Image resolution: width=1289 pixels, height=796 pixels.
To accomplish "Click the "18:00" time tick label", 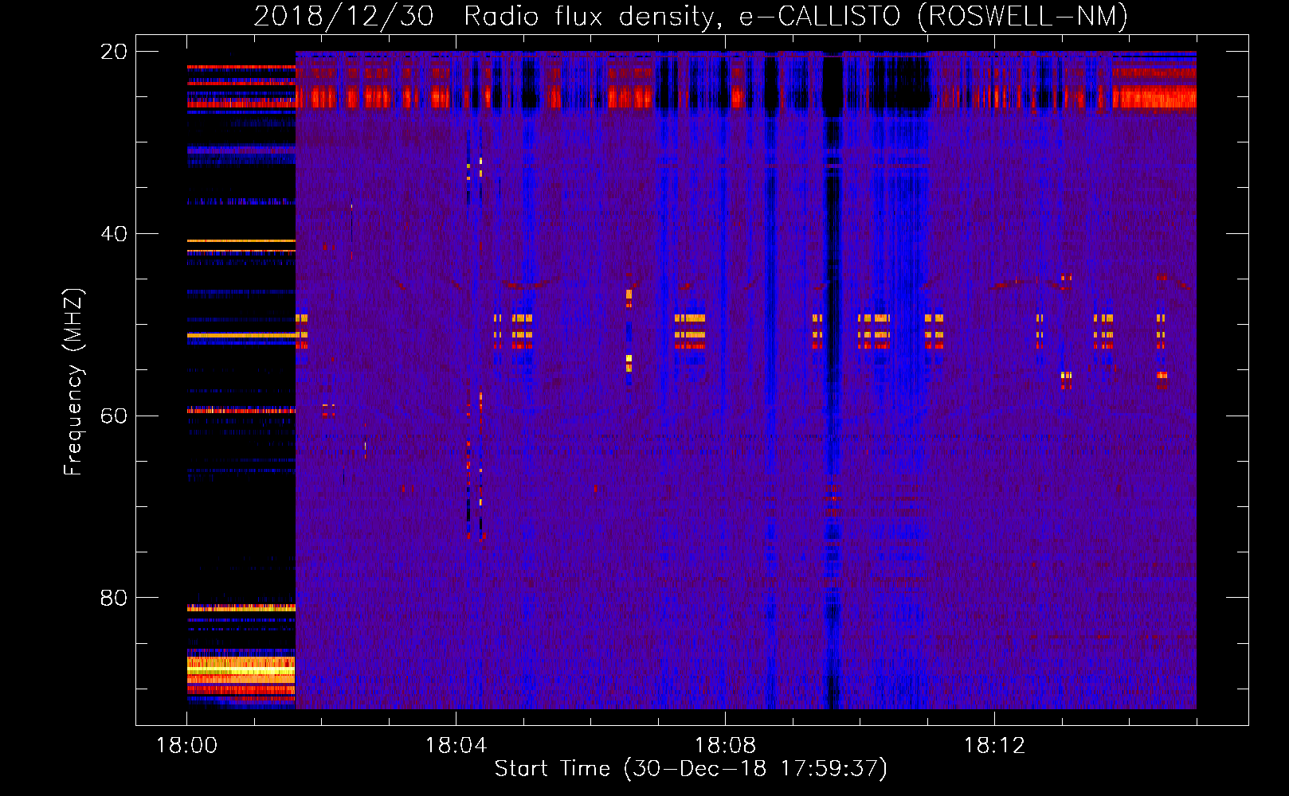I will [187, 746].
